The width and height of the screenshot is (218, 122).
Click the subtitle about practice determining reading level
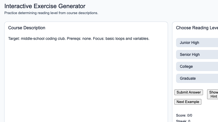click(x=51, y=13)
